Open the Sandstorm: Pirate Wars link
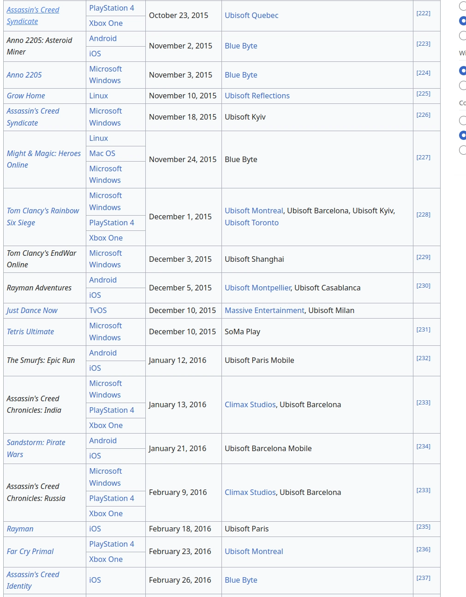Screen dimensions: 466x597 click(36, 448)
